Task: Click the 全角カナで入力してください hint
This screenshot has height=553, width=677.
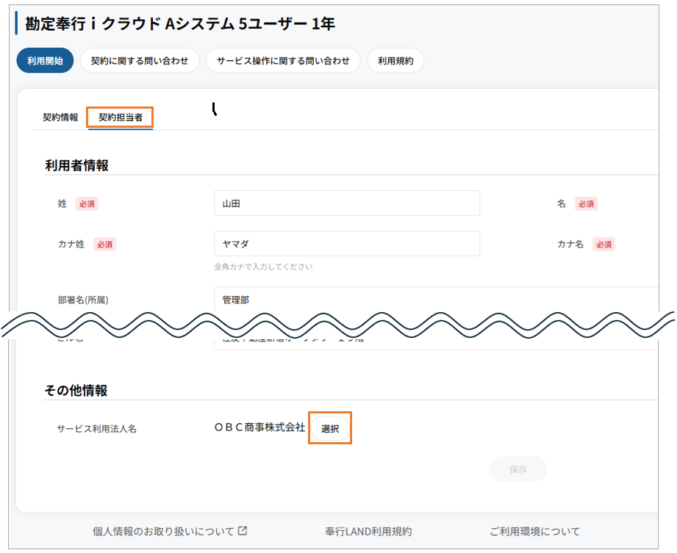Action: [263, 267]
